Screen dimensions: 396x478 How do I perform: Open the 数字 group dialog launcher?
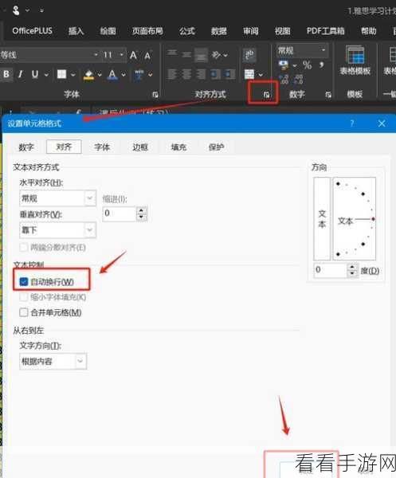(328, 95)
